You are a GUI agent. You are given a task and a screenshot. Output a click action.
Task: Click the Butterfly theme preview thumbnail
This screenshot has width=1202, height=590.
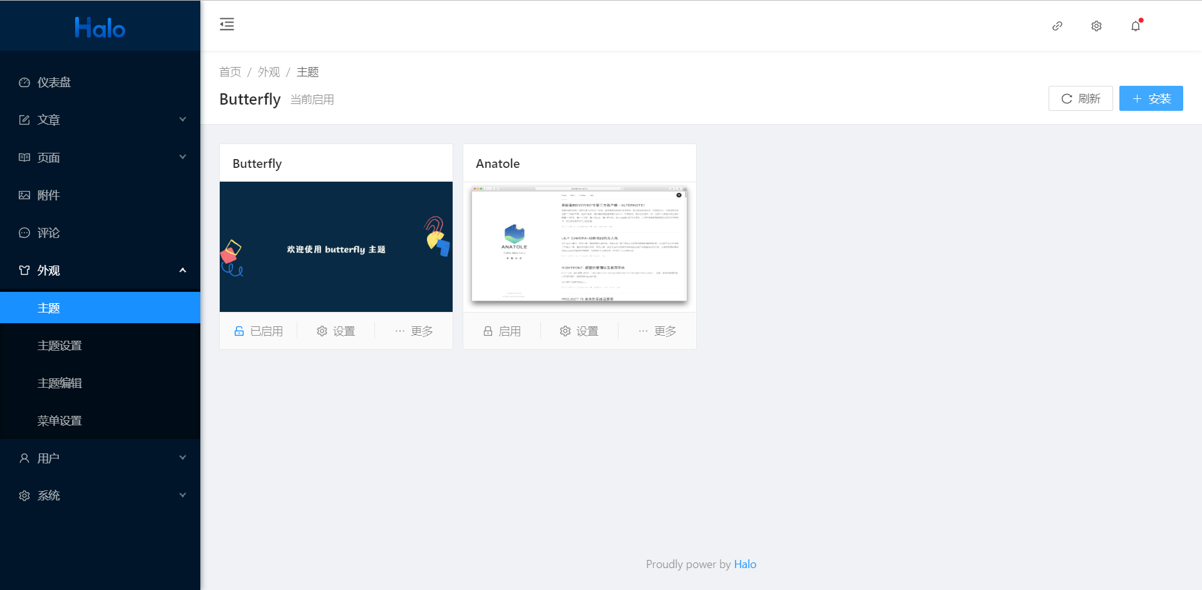click(x=336, y=247)
